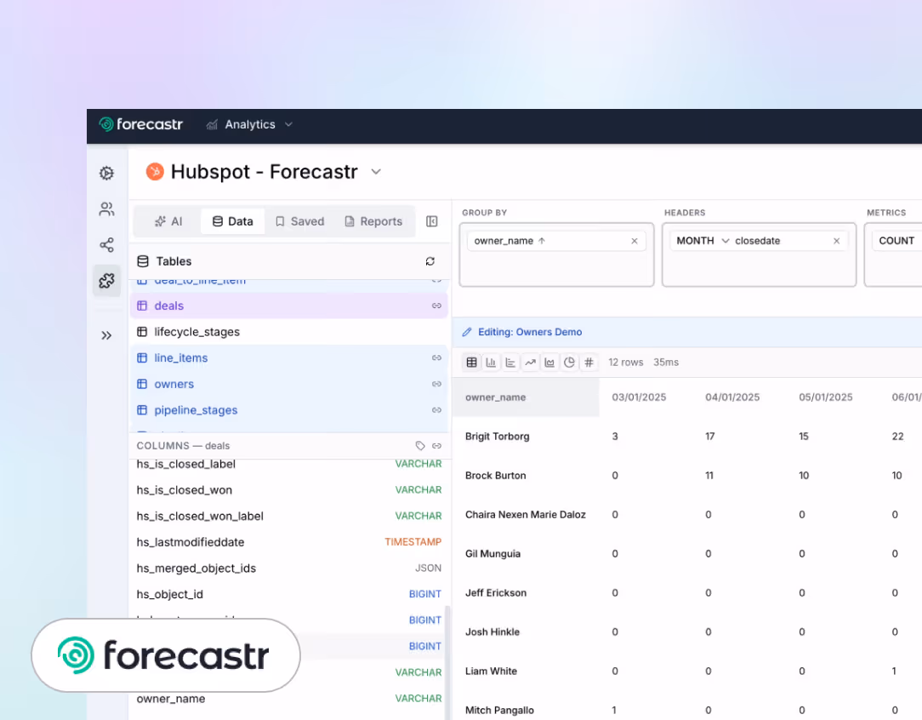Switch to area chart view
The image size is (922, 720).
coord(549,363)
